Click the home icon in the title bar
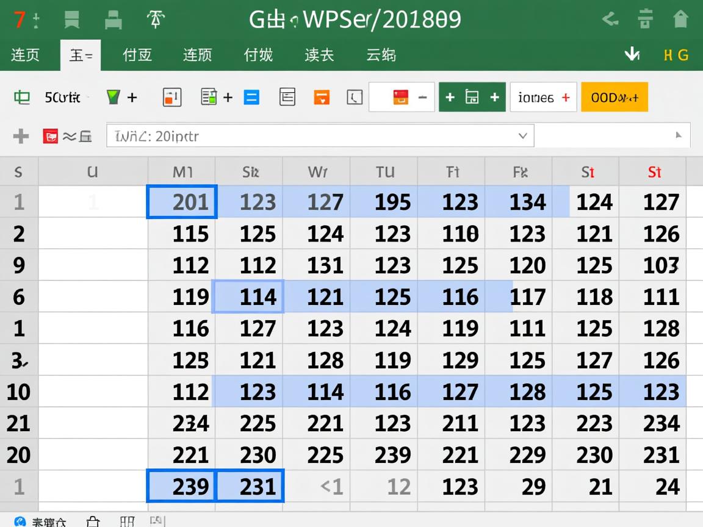The width and height of the screenshot is (703, 527). [x=679, y=18]
